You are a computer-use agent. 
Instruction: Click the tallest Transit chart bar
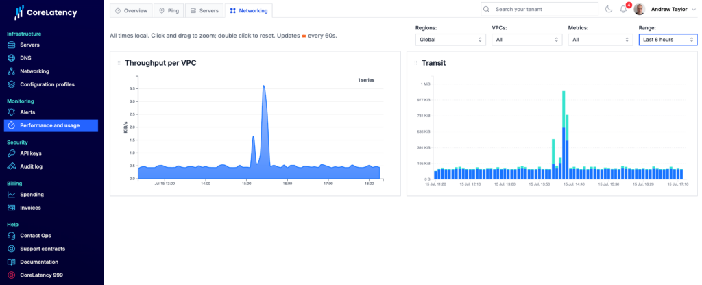point(564,135)
